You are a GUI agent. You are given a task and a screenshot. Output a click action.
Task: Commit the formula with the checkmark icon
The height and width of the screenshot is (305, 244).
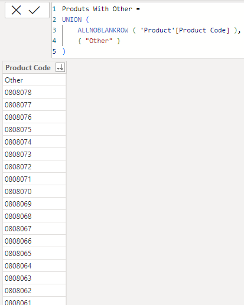tap(34, 10)
